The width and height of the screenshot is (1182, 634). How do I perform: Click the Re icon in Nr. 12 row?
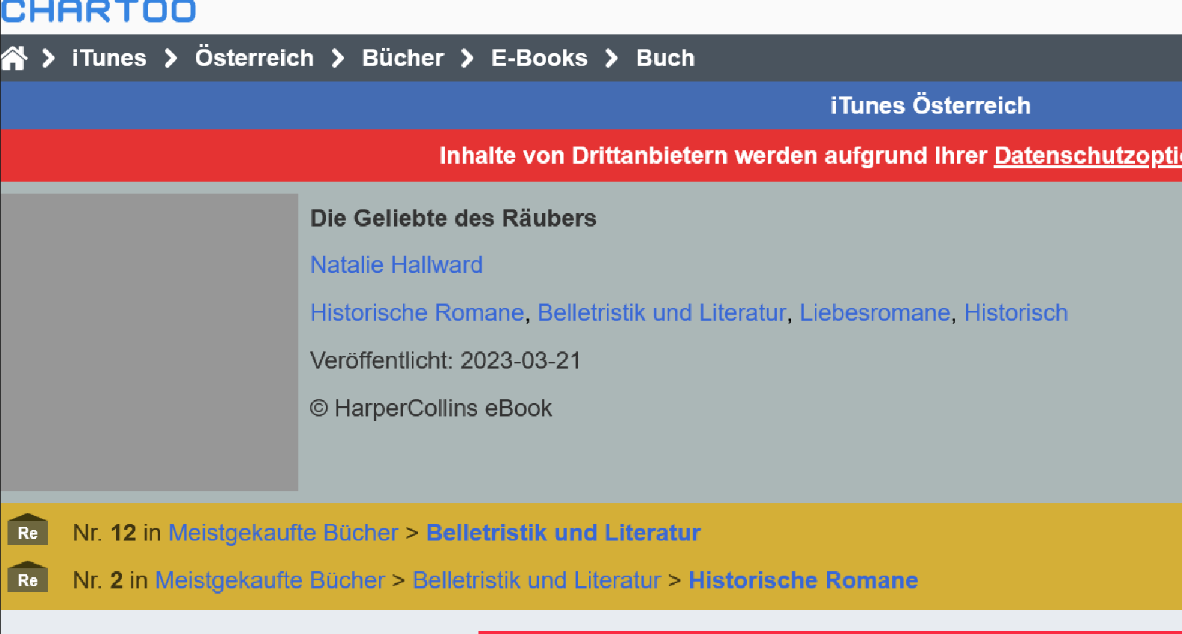[x=28, y=529]
